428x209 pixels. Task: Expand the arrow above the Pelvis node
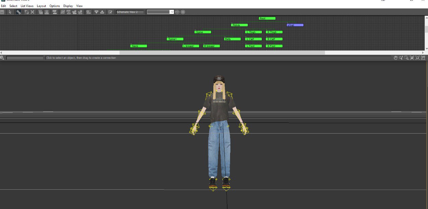coord(232,23)
